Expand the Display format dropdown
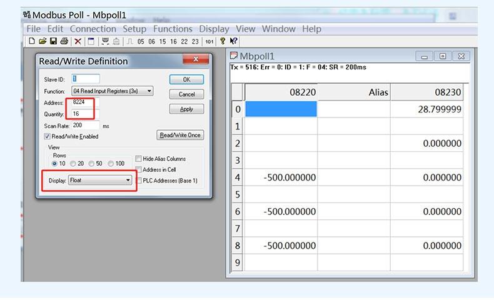This screenshot has height=300, width=494. pos(100,180)
